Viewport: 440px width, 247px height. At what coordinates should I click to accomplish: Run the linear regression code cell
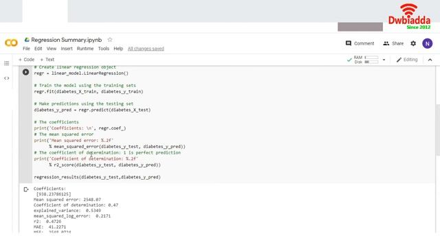coord(25,72)
